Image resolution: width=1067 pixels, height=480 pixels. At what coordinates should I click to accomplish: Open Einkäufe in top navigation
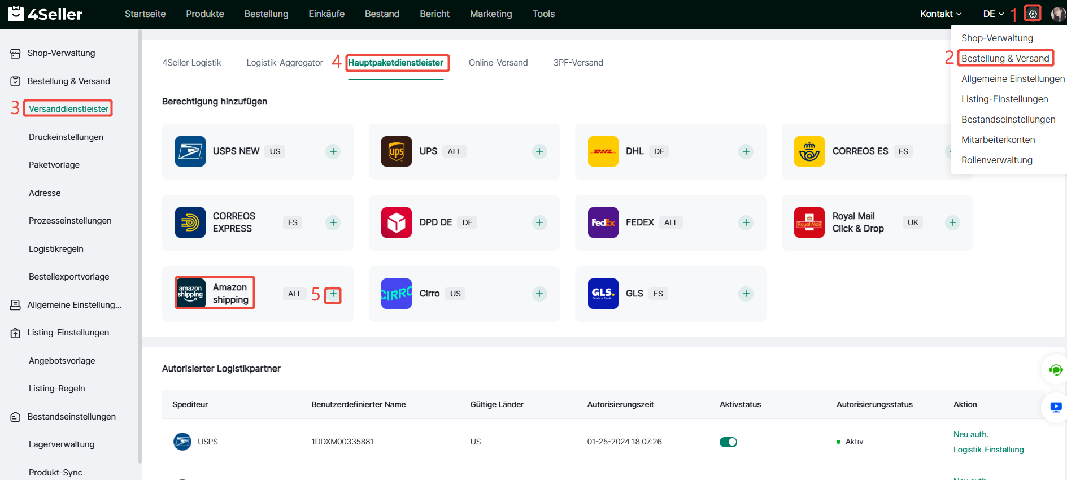coord(326,14)
